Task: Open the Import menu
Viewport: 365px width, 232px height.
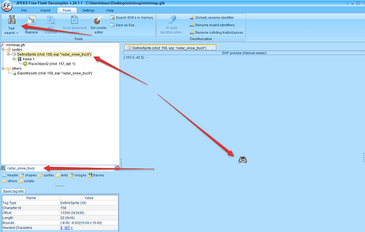Action: point(45,11)
